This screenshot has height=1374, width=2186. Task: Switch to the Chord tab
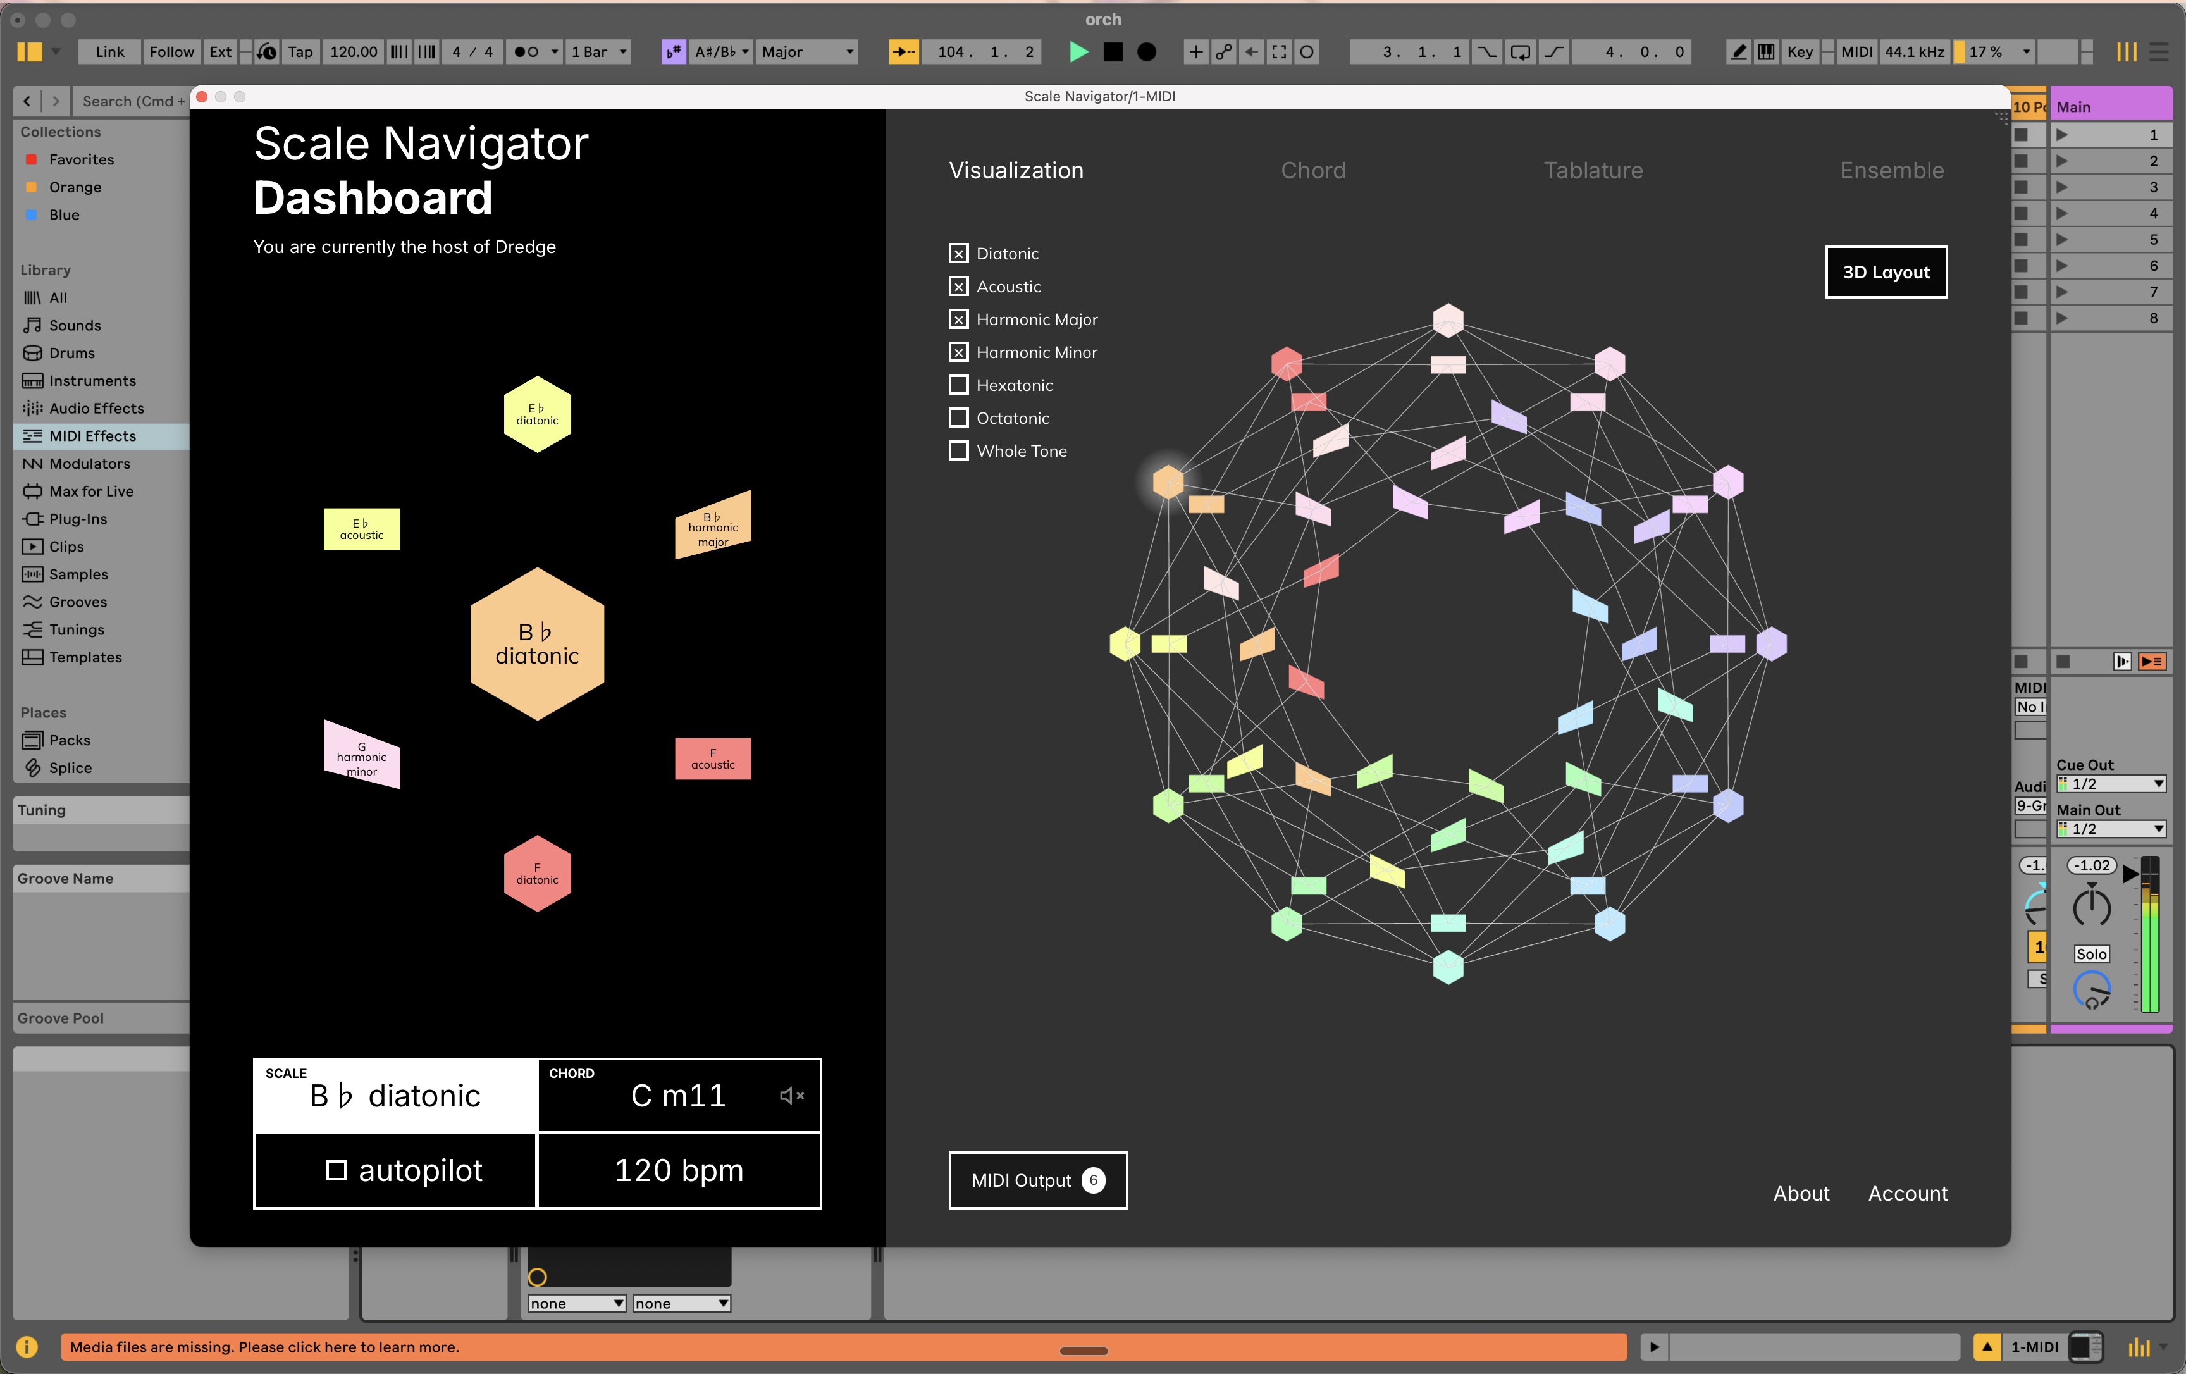click(1312, 170)
